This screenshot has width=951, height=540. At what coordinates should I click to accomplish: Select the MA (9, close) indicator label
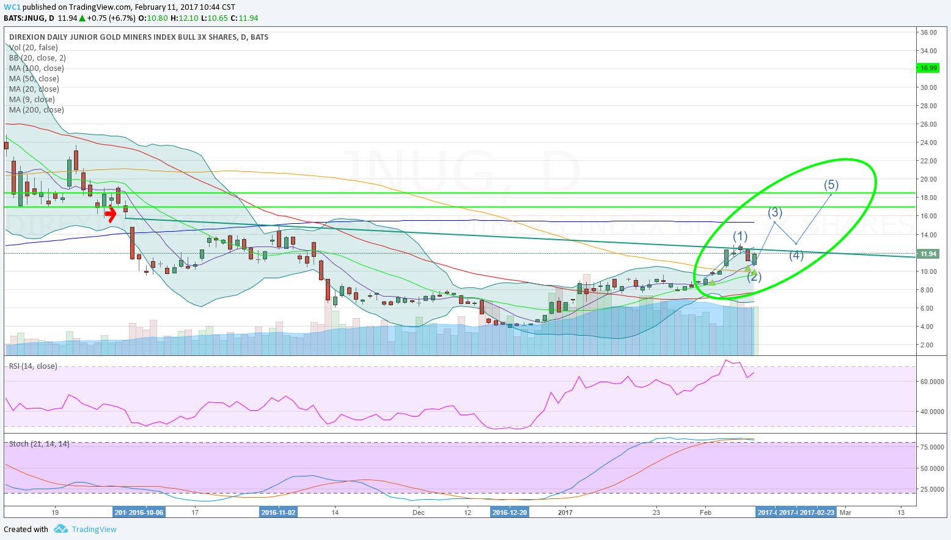click(32, 100)
